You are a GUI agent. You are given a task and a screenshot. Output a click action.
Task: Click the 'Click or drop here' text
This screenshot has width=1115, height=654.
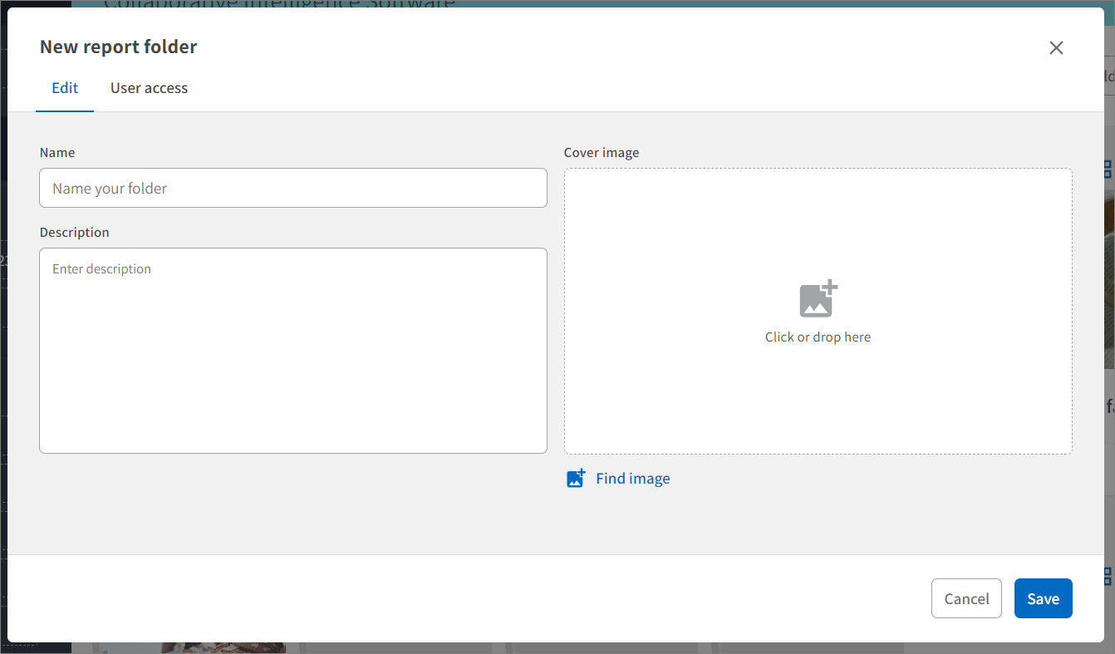818,337
